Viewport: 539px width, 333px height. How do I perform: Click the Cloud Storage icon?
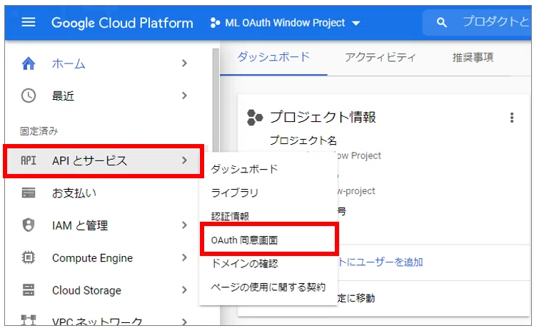[28, 290]
